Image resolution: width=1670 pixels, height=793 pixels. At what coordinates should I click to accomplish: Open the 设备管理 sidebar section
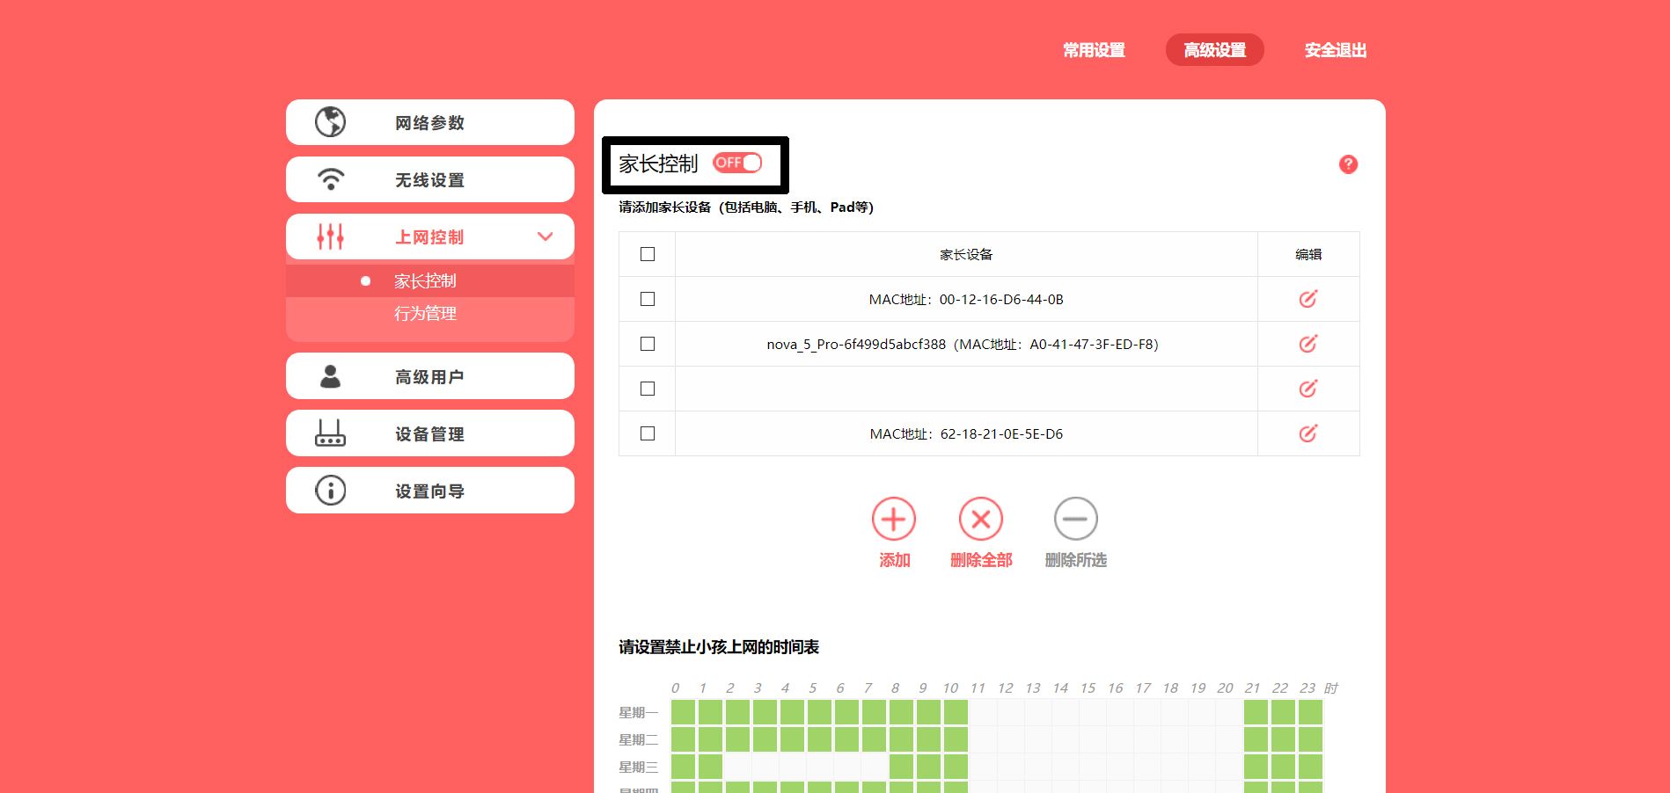(429, 433)
